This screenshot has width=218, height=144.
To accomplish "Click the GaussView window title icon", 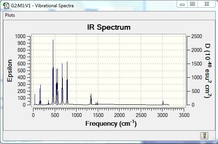I will tap(6, 6).
